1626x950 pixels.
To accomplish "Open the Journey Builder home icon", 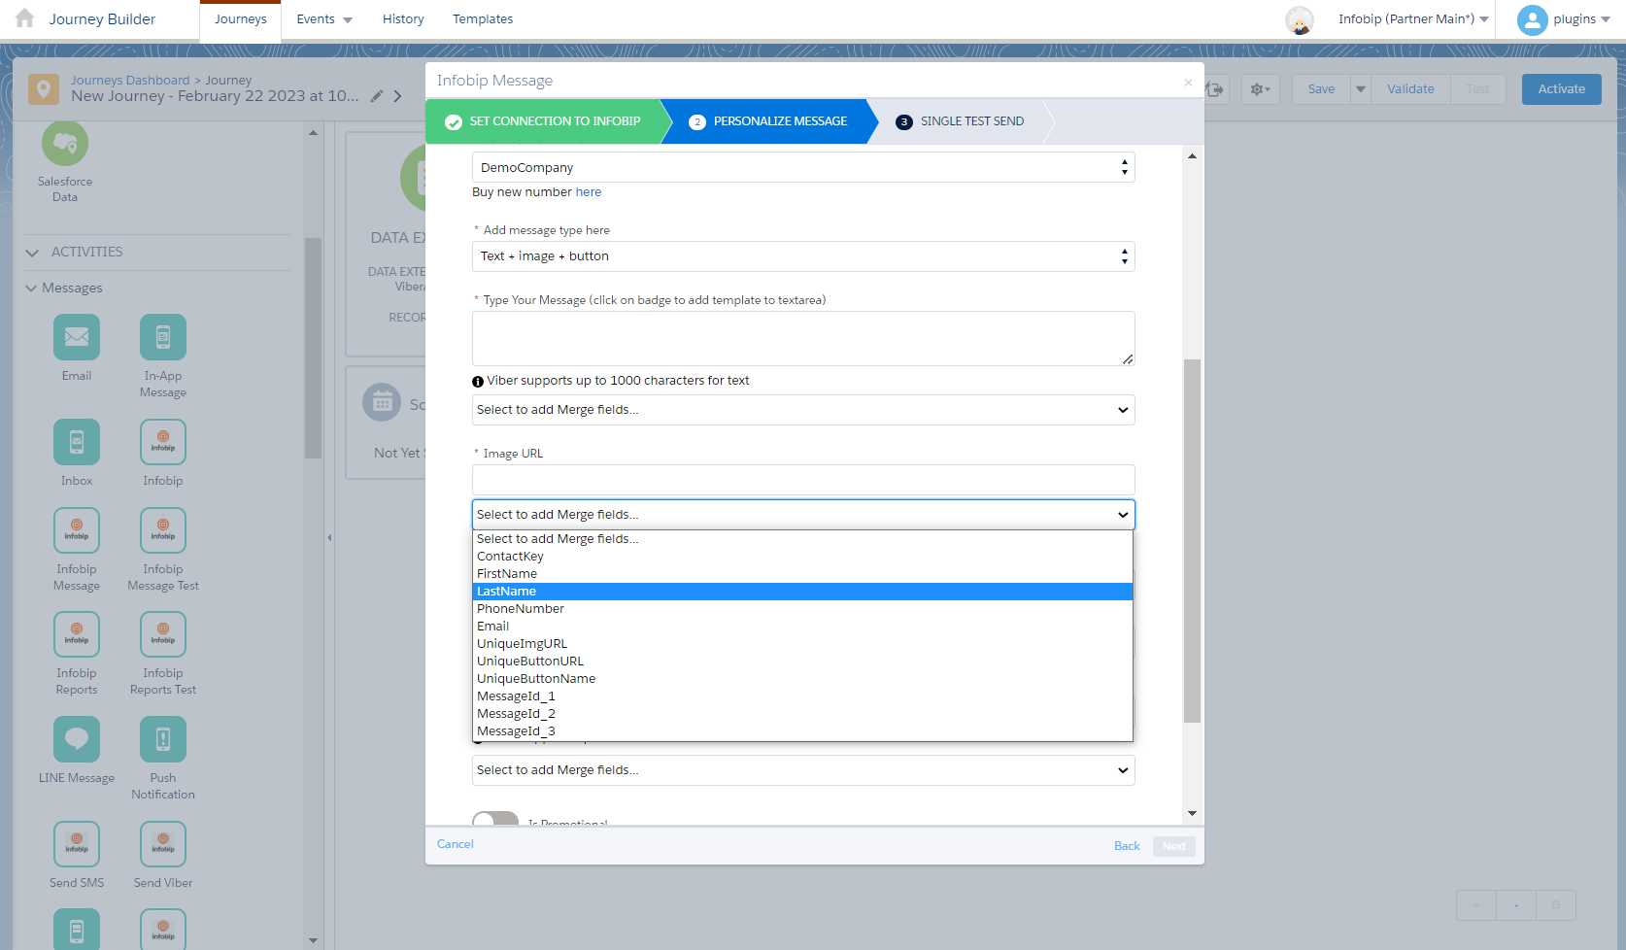I will 25,18.
